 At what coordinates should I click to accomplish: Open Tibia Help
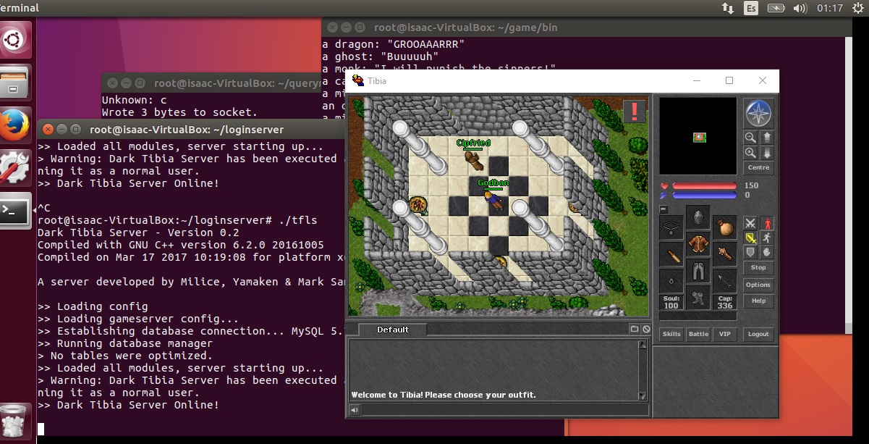[x=758, y=301]
